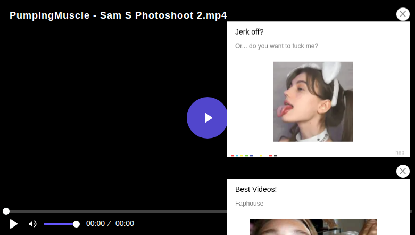Click the white volume slider handle

click(76, 224)
